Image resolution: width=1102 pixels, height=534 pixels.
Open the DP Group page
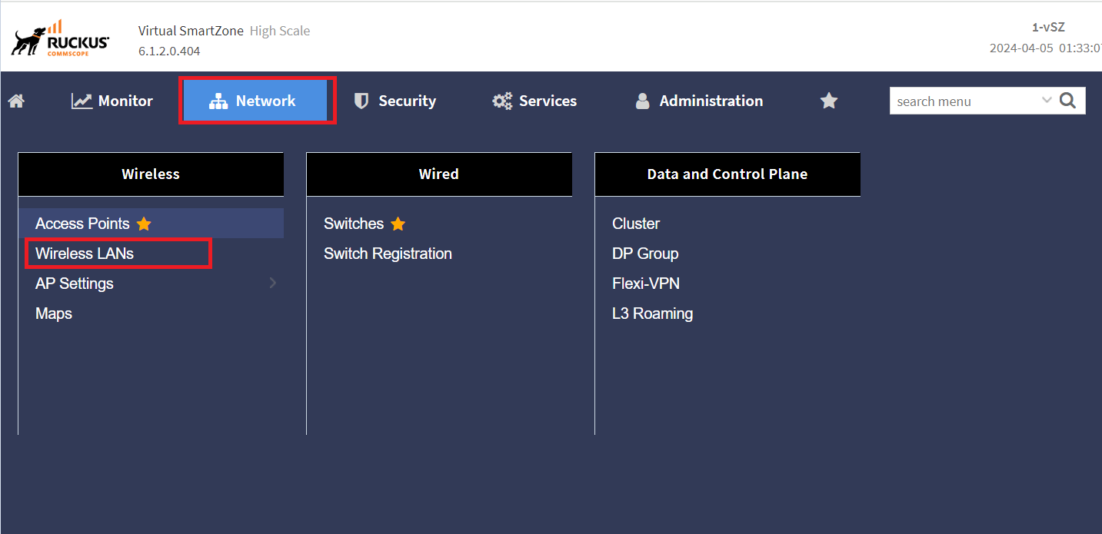click(x=645, y=254)
